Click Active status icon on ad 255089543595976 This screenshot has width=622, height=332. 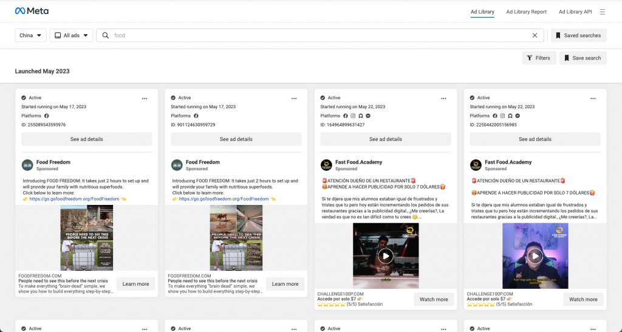coord(24,98)
